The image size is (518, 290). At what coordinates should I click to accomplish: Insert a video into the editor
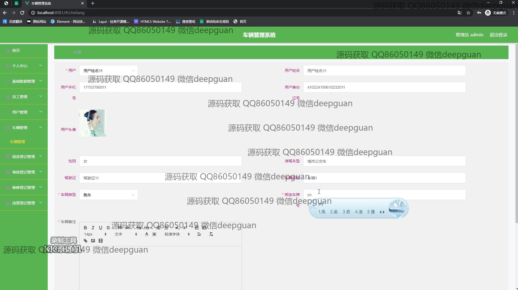(x=100, y=241)
